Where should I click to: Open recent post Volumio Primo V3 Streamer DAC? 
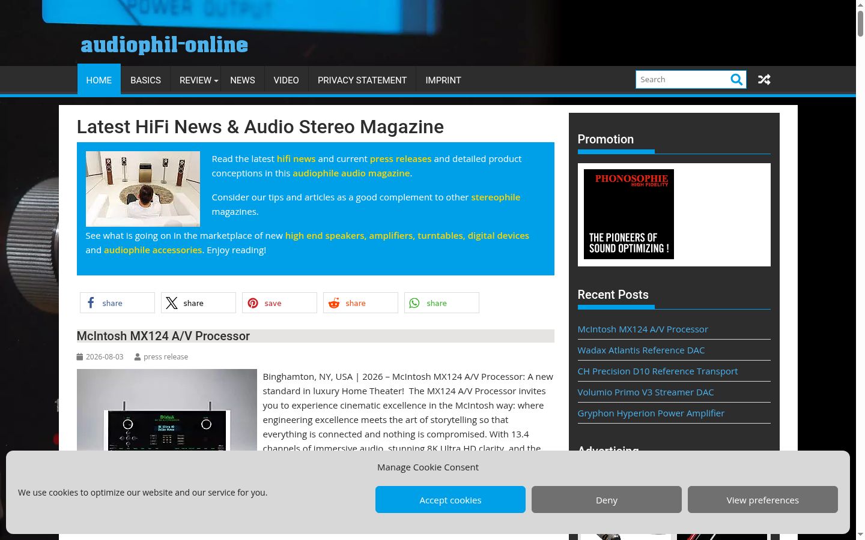(646, 392)
